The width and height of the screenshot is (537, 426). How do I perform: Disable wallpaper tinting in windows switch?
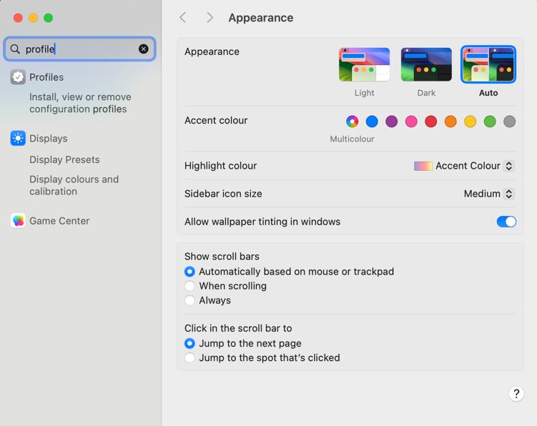(x=506, y=222)
